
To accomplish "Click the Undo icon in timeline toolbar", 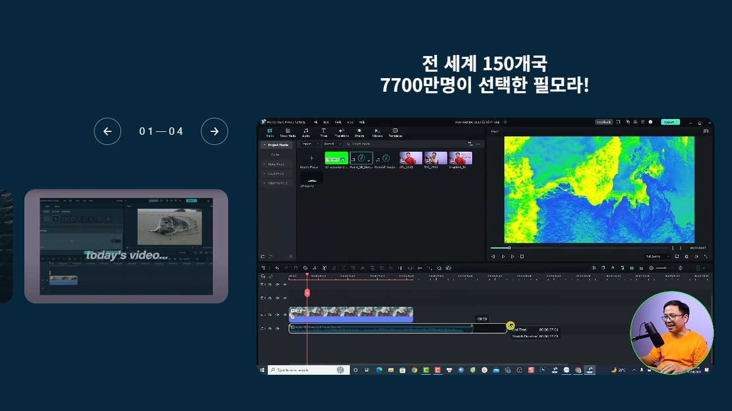I will click(x=277, y=268).
